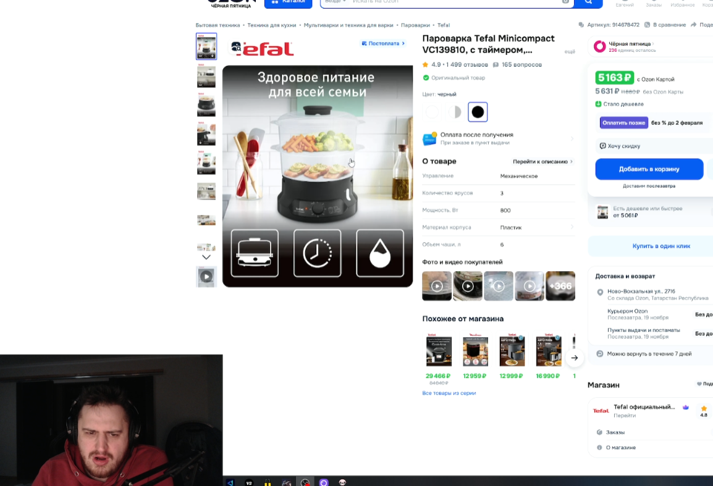713x486 pixels.
Task: Click the main steamer product image
Action: pos(318,177)
